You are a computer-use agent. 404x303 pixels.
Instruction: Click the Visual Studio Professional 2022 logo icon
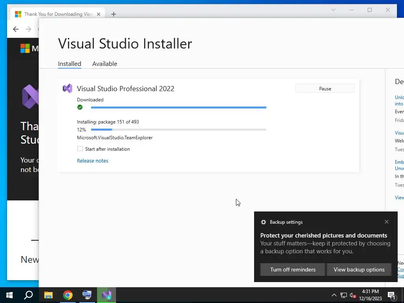tap(67, 88)
